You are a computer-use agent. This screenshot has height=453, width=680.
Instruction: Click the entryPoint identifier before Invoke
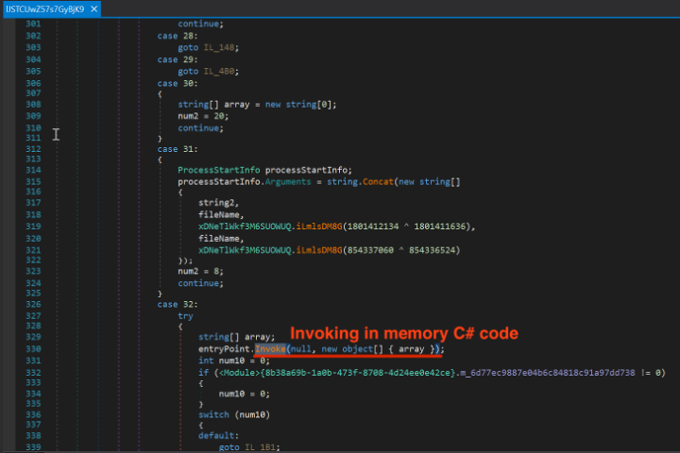click(225, 348)
